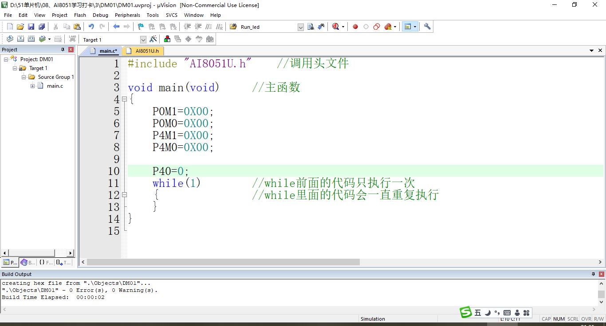
Task: Open Configuration wrench icon
Action: [427, 27]
